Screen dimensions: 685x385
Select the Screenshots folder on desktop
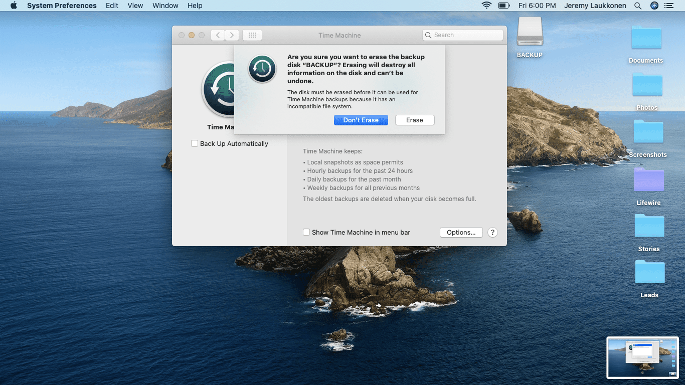pyautogui.click(x=648, y=138)
